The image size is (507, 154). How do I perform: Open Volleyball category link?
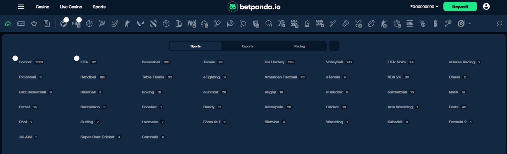point(340,62)
